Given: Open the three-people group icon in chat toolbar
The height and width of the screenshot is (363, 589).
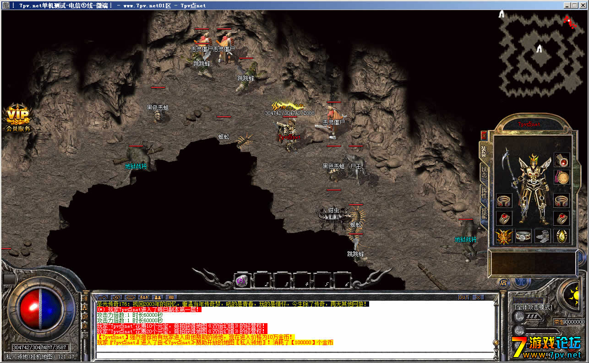Looking at the screenshot, I should pos(144,298).
